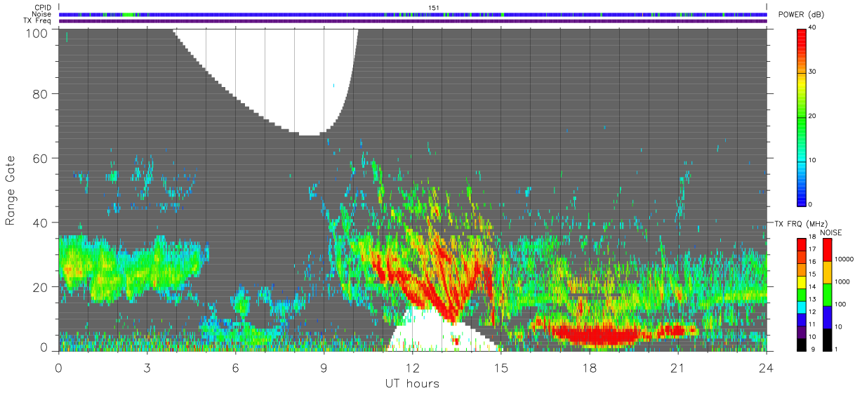Click the 3 UT hour tick label
Screen dimensions: 862x398
click(x=147, y=368)
